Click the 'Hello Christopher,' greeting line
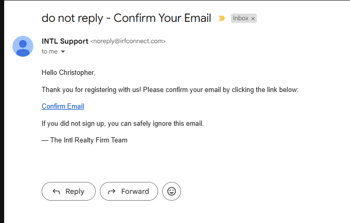Image resolution: width=350 pixels, height=223 pixels. (69, 72)
